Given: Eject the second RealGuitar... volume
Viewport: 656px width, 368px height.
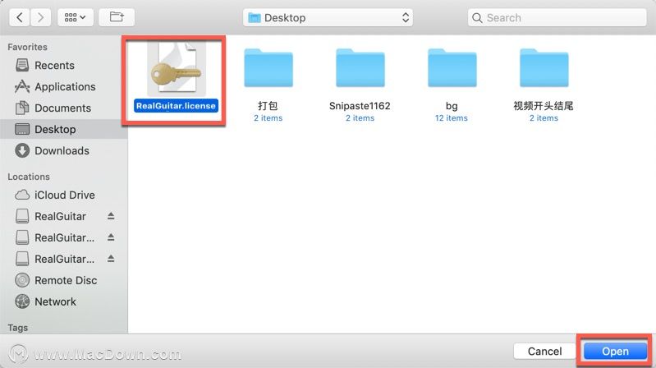Looking at the screenshot, I should [x=111, y=237].
